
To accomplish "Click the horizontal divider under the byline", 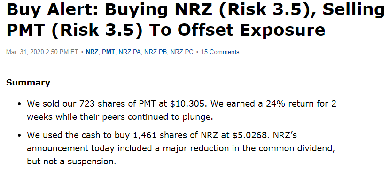I will point(197,68).
